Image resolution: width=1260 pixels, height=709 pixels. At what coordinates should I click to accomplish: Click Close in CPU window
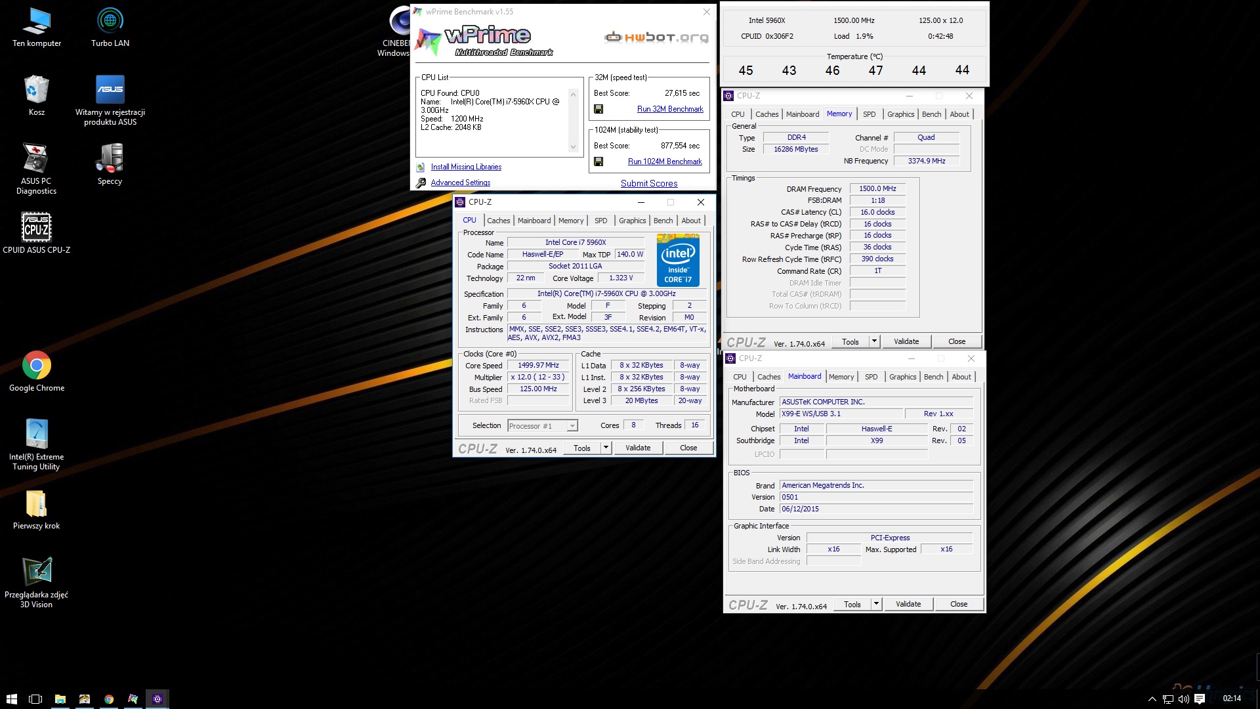(688, 448)
